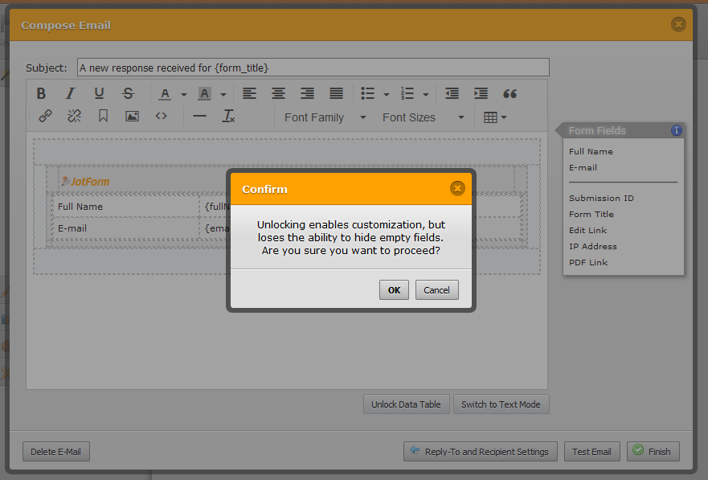Apply Underline formatting
The width and height of the screenshot is (708, 480).
pyautogui.click(x=99, y=93)
